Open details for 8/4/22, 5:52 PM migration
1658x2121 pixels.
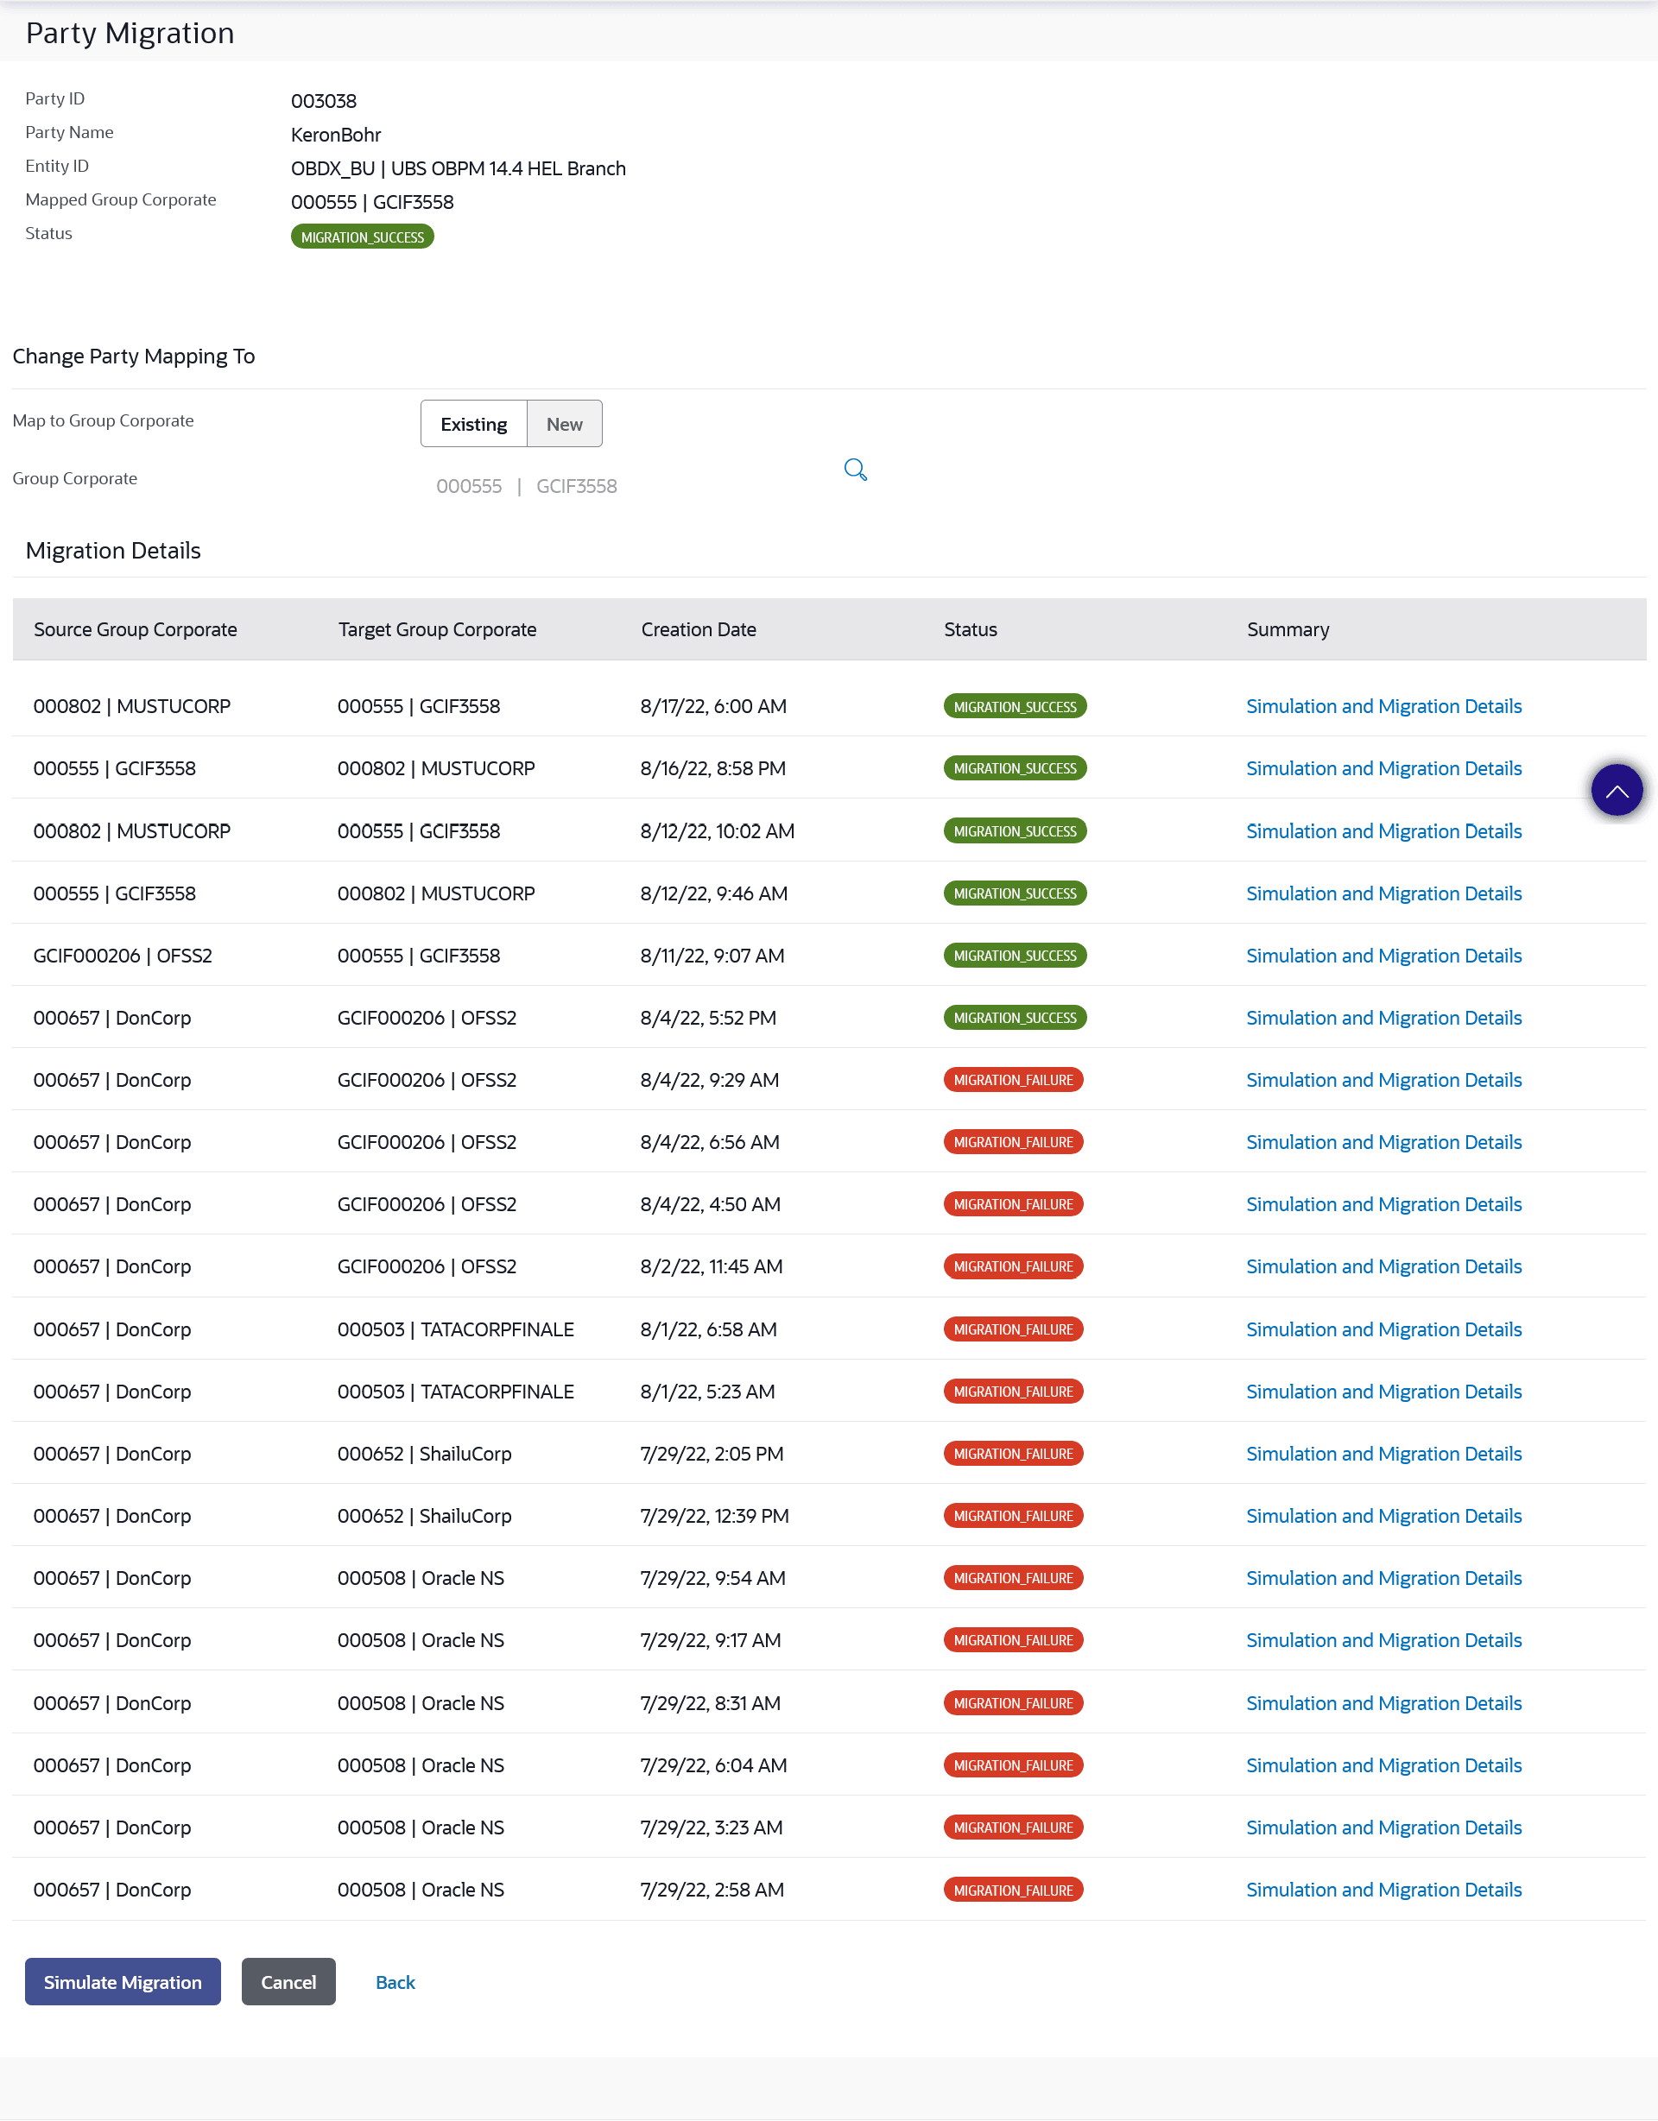tap(1383, 1018)
